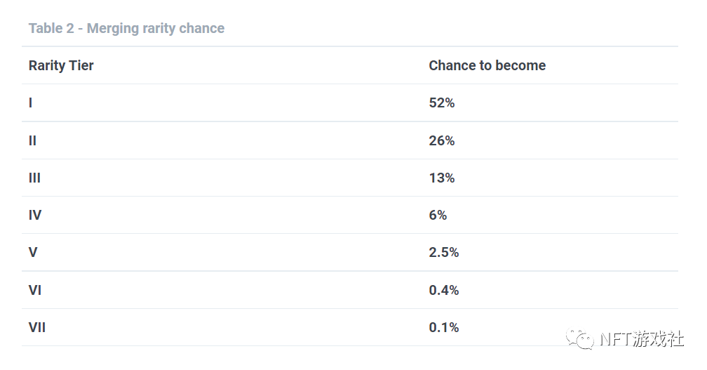
Task: Click the 0.1% chance value
Action: click(x=444, y=328)
